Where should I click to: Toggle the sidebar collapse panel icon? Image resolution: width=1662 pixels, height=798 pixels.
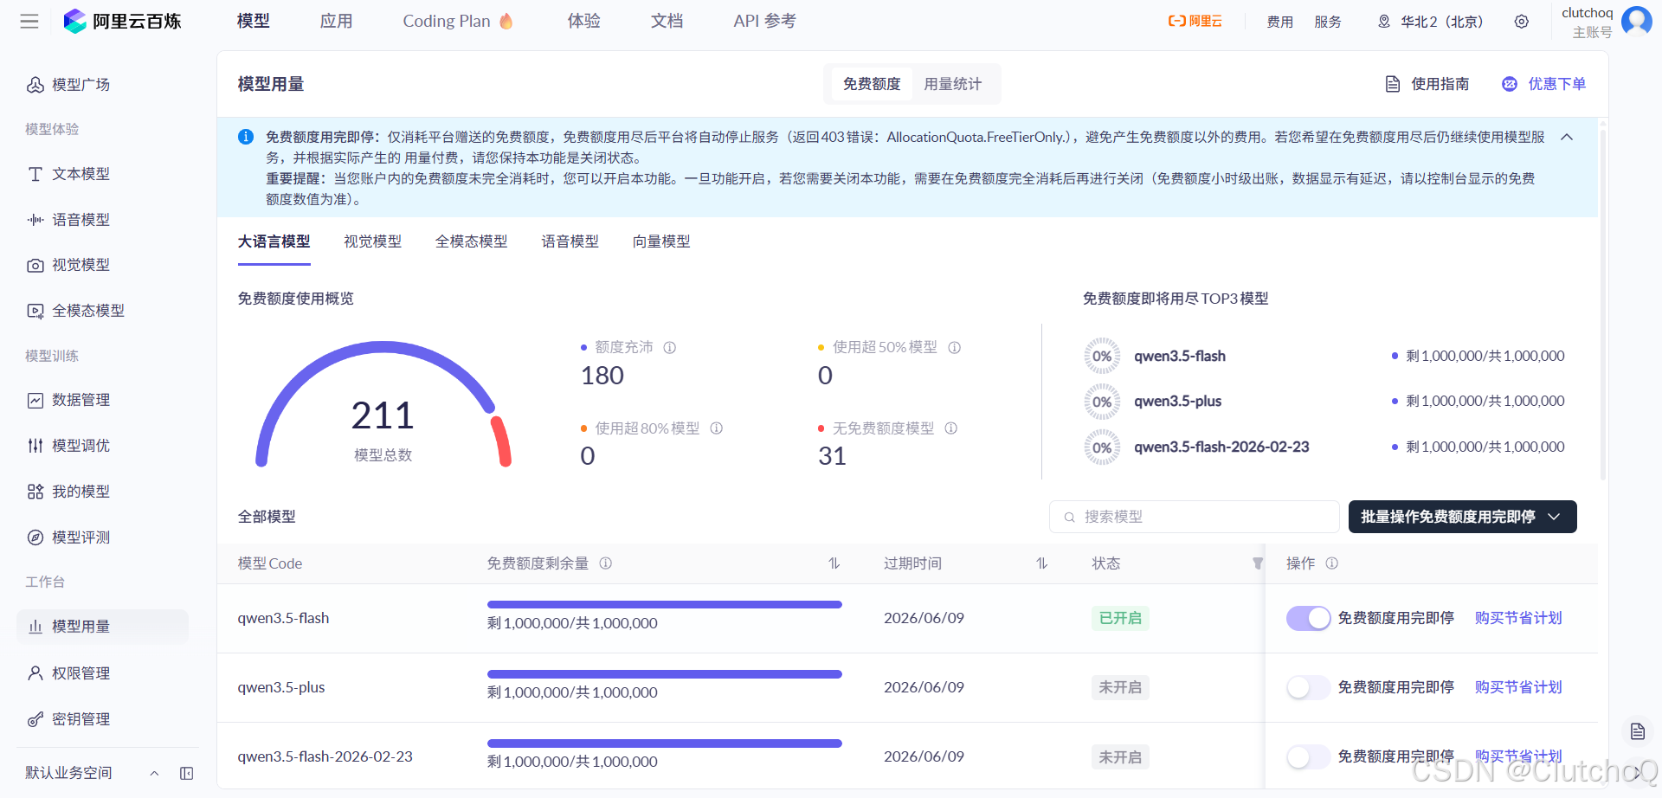[x=186, y=773]
